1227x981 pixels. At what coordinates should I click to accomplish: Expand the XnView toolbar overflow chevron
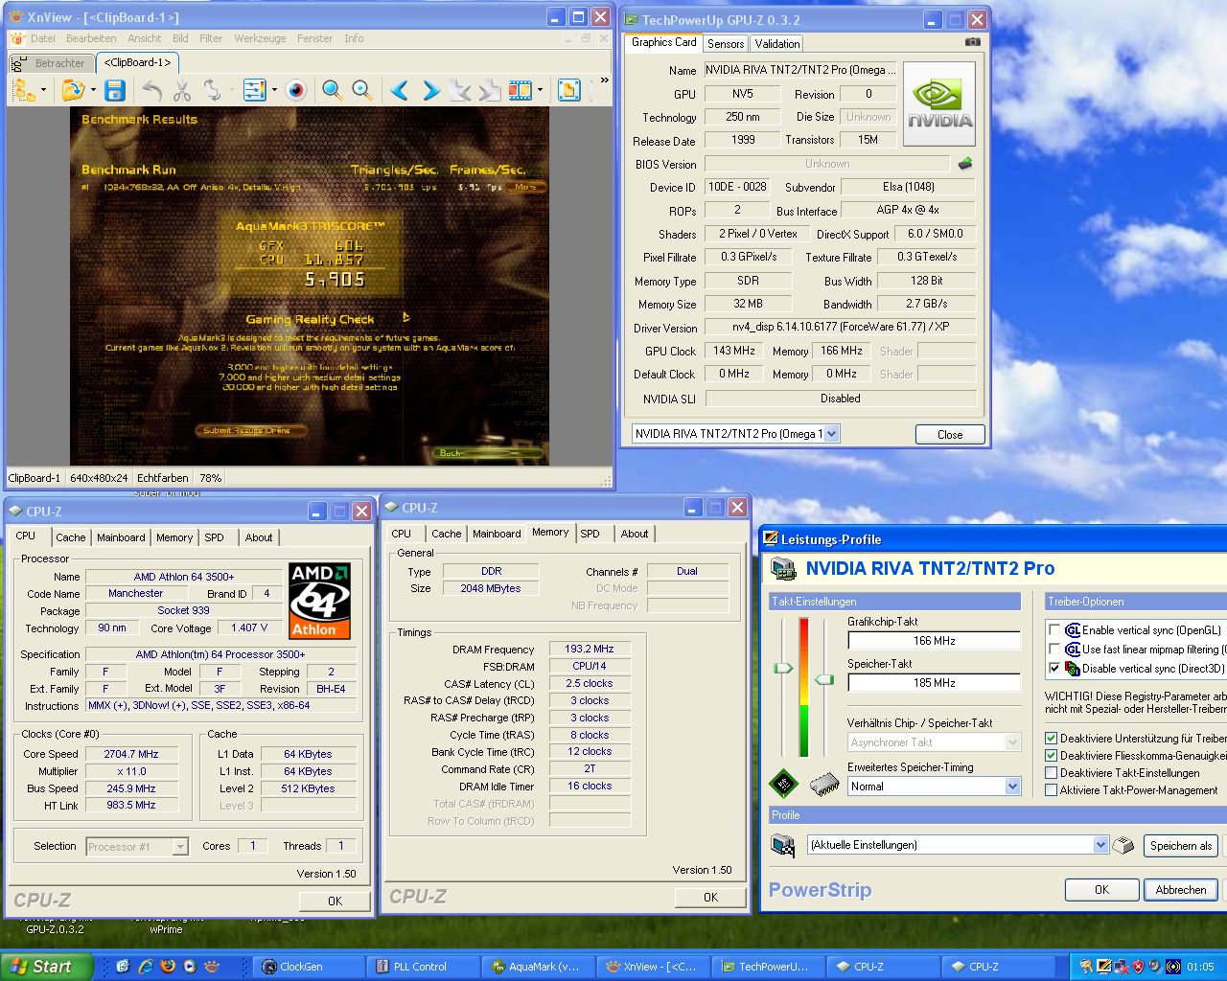click(x=604, y=81)
